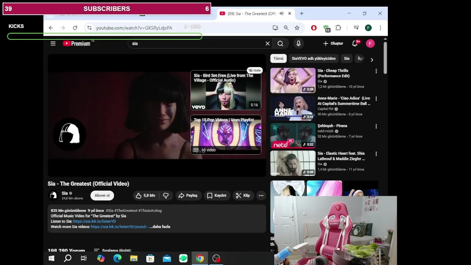471x265 pixels.
Task: Click the install app icon in address bar
Action: click(x=275, y=28)
